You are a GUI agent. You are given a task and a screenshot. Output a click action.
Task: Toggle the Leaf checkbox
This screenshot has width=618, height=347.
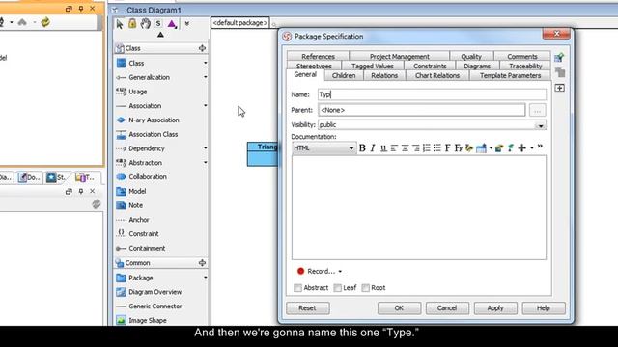coord(338,288)
